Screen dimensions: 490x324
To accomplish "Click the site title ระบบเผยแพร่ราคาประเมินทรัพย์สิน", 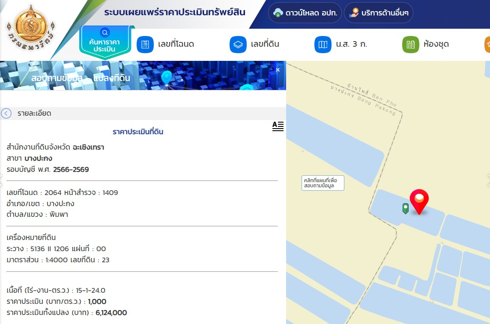I will 175,12.
